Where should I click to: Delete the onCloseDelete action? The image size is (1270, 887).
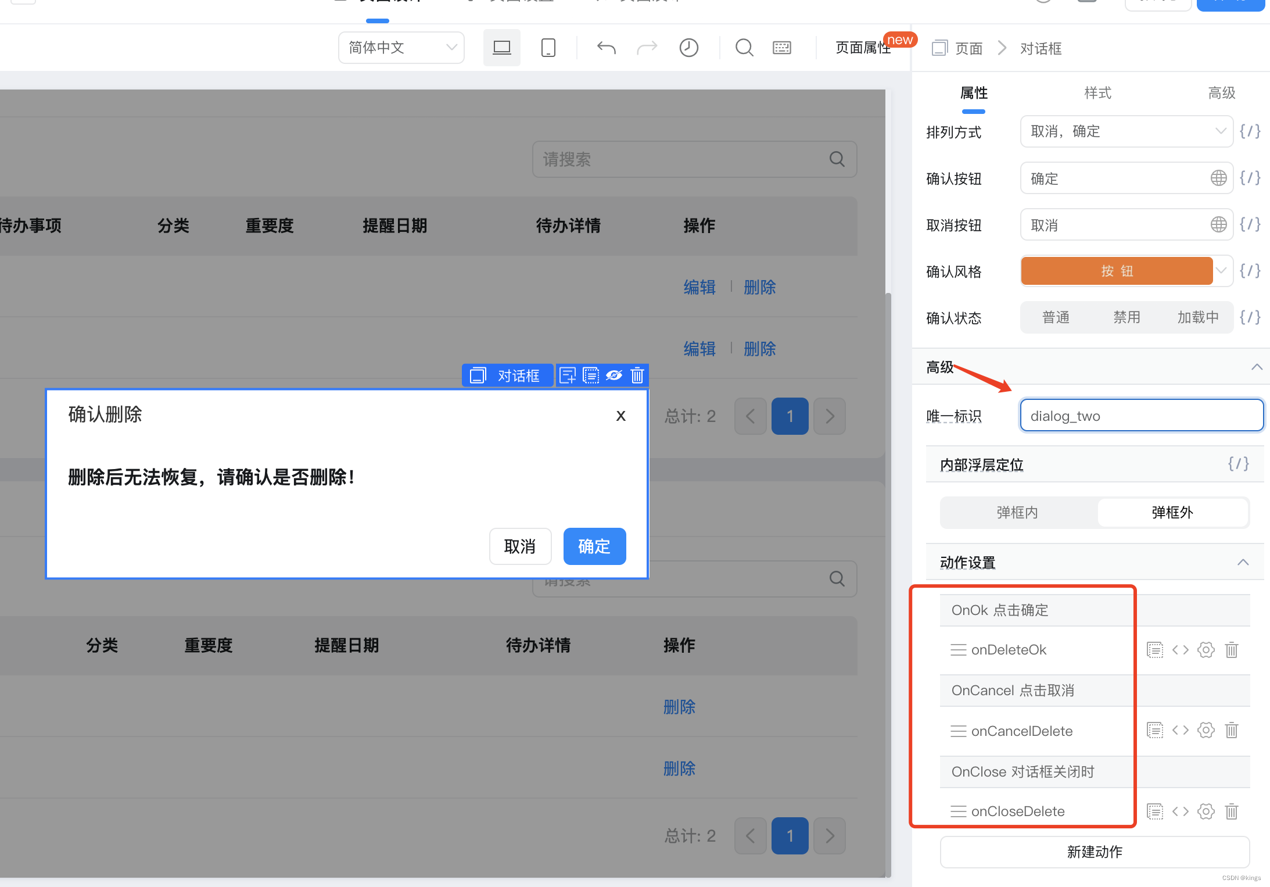point(1231,811)
